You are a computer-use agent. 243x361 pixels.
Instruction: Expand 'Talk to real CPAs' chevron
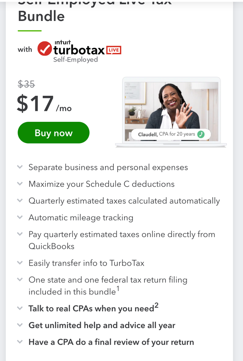click(x=20, y=308)
